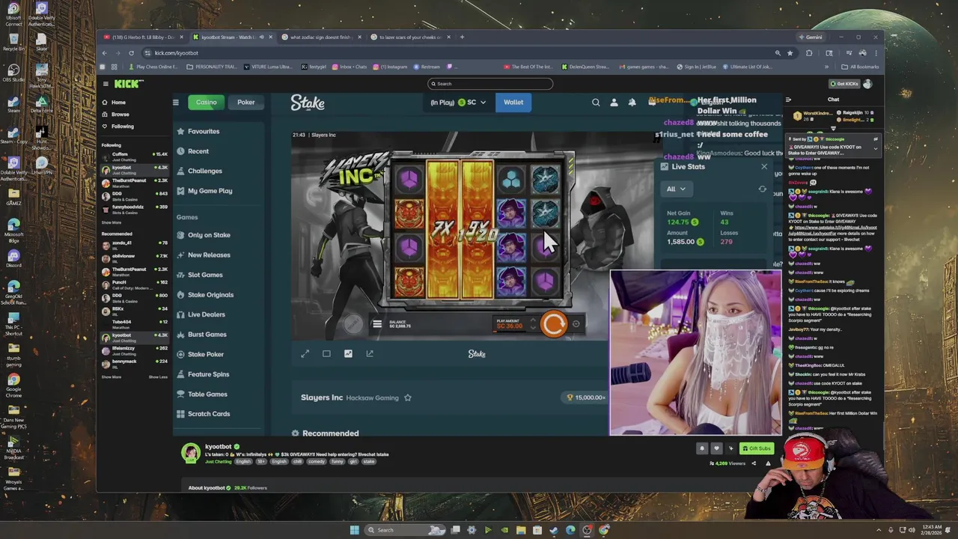
Task: Open File Explorer from taskbar
Action: 521,530
